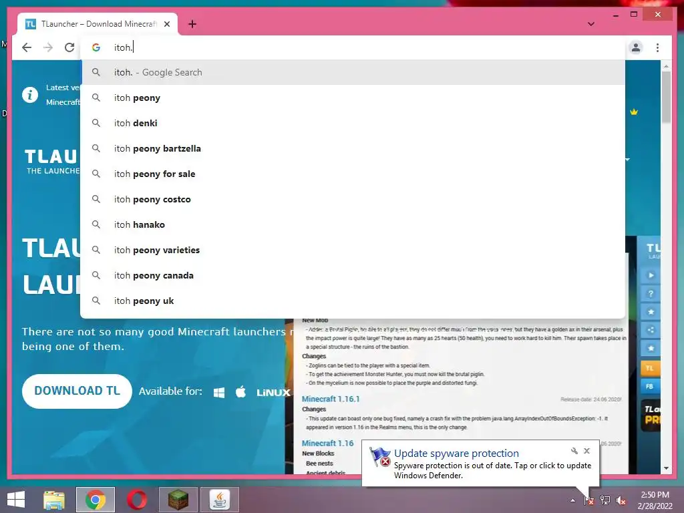Screen dimensions: 684x513
Task: Click the blue FB sidebar button
Action: point(650,387)
